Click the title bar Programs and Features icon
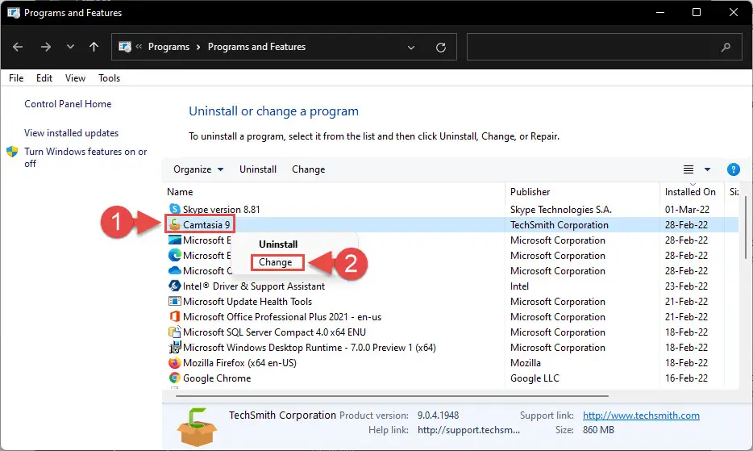Screen dimensions: 753x451 coord(14,12)
